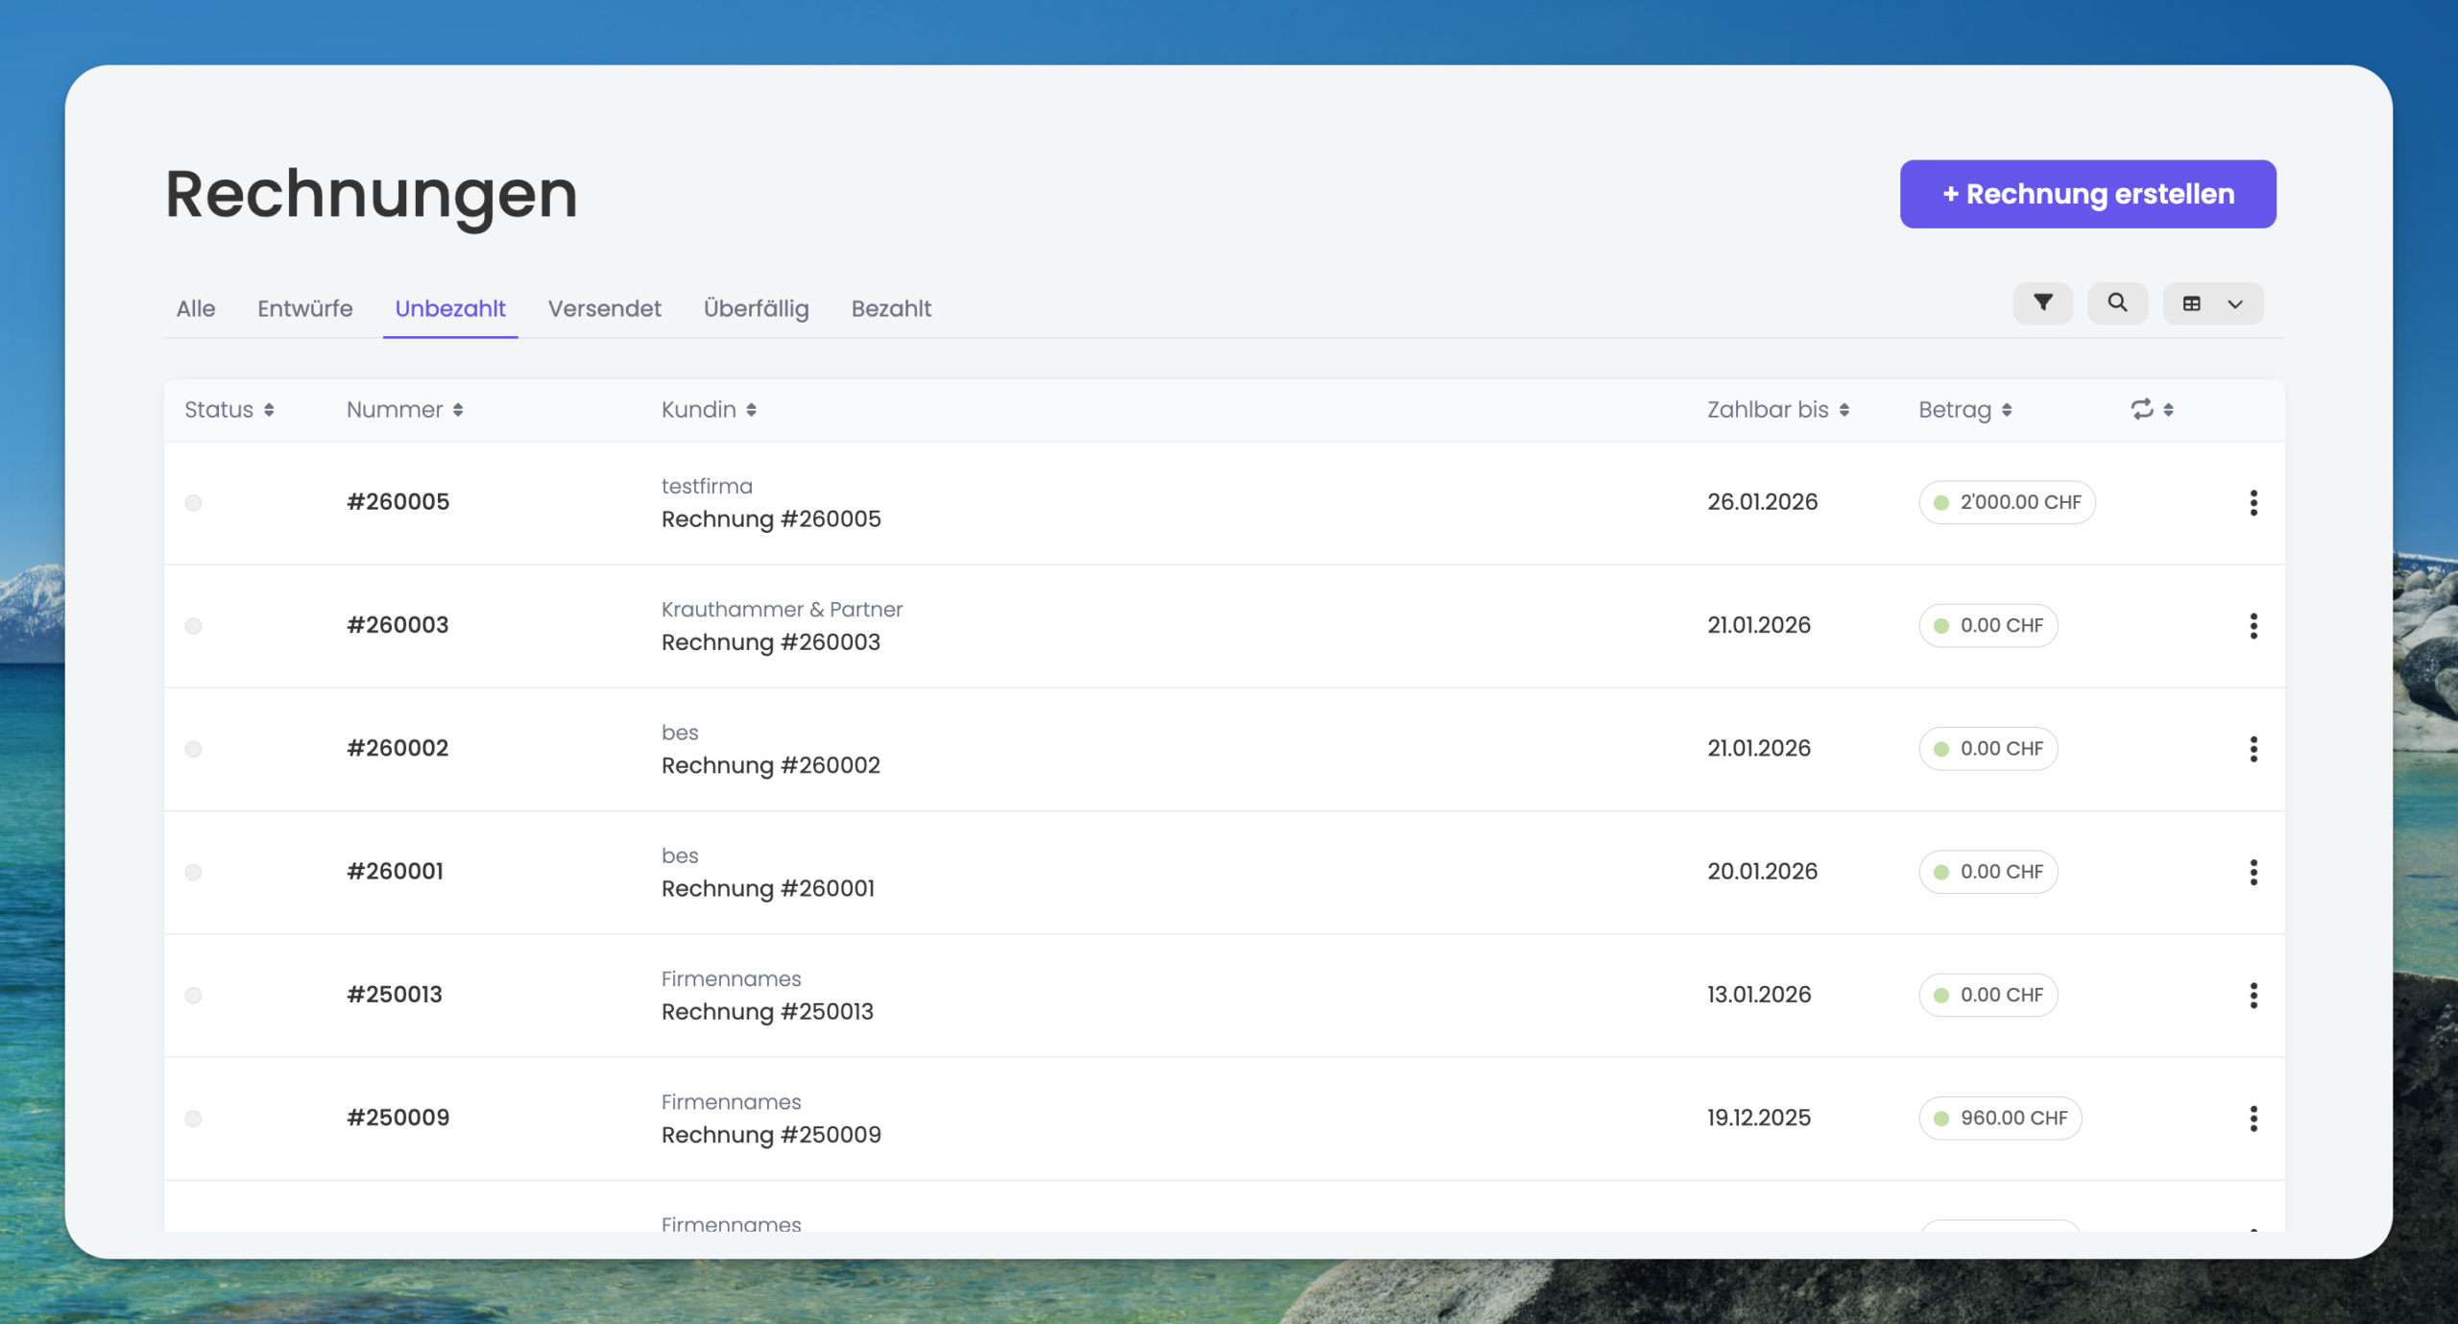The height and width of the screenshot is (1324, 2458).
Task: Click the search magnifier icon
Action: point(2117,303)
